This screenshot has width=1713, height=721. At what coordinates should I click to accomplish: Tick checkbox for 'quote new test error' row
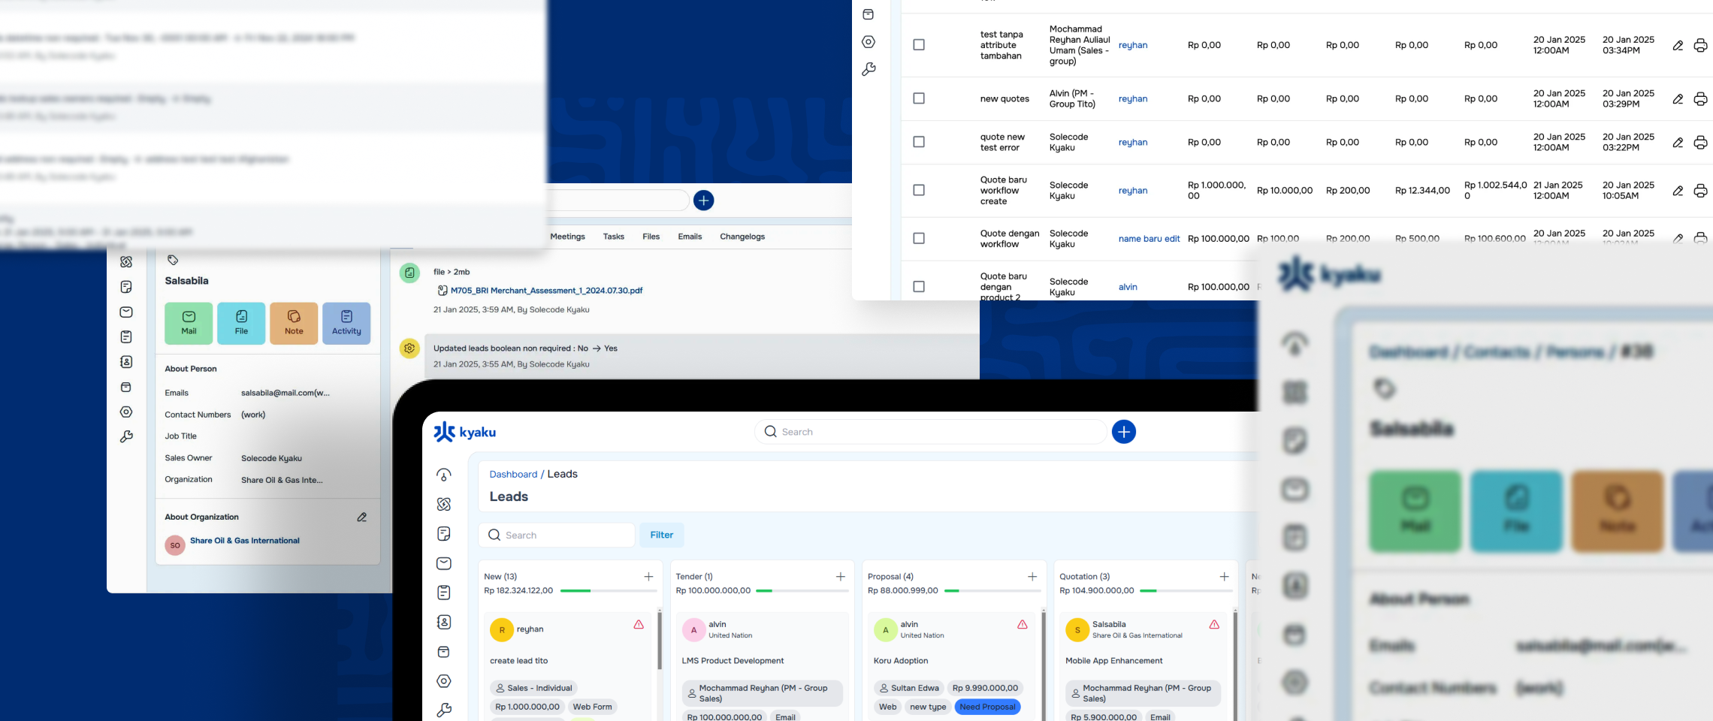click(918, 142)
